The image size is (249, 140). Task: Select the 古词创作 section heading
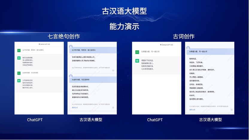click(183, 36)
